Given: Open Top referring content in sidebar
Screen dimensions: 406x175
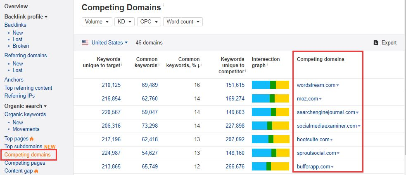Looking at the screenshot, I should [28, 88].
